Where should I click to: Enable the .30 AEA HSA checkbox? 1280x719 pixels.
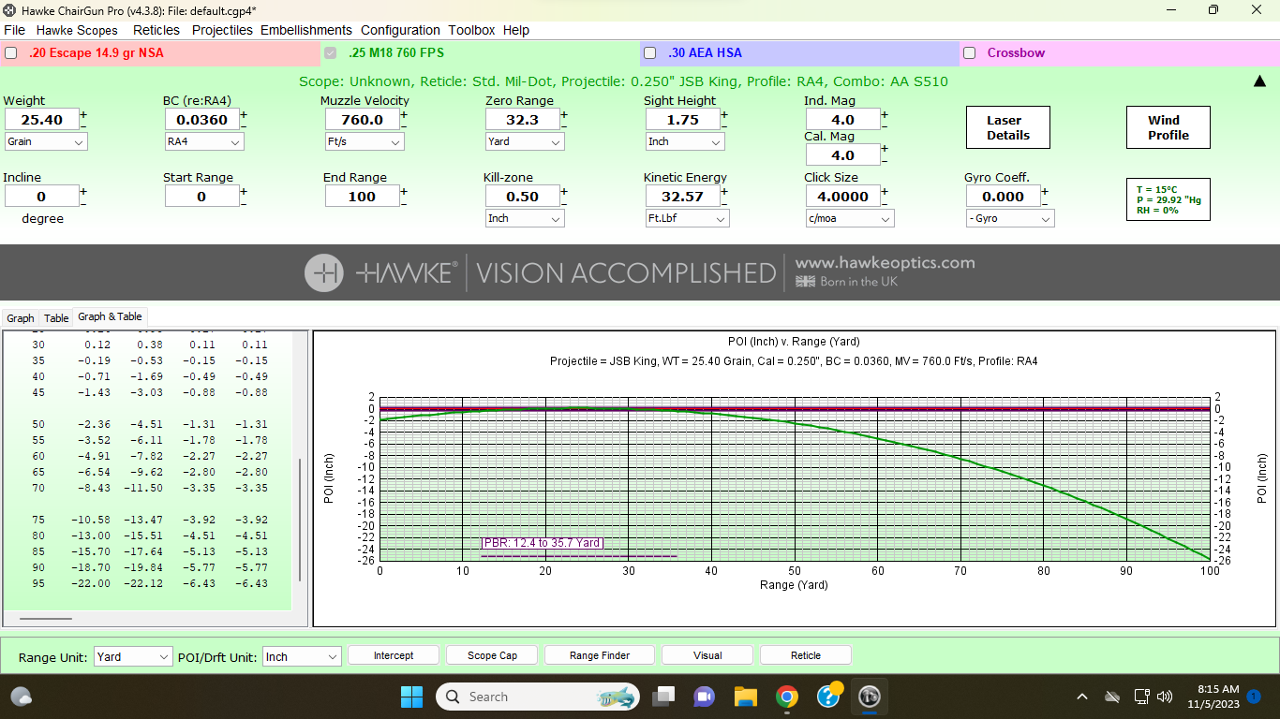point(649,53)
